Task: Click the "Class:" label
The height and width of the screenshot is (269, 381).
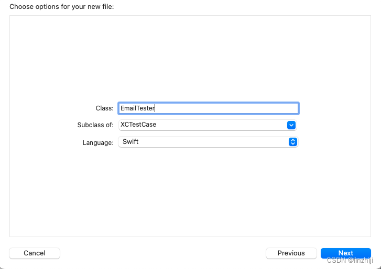Action: click(104, 108)
